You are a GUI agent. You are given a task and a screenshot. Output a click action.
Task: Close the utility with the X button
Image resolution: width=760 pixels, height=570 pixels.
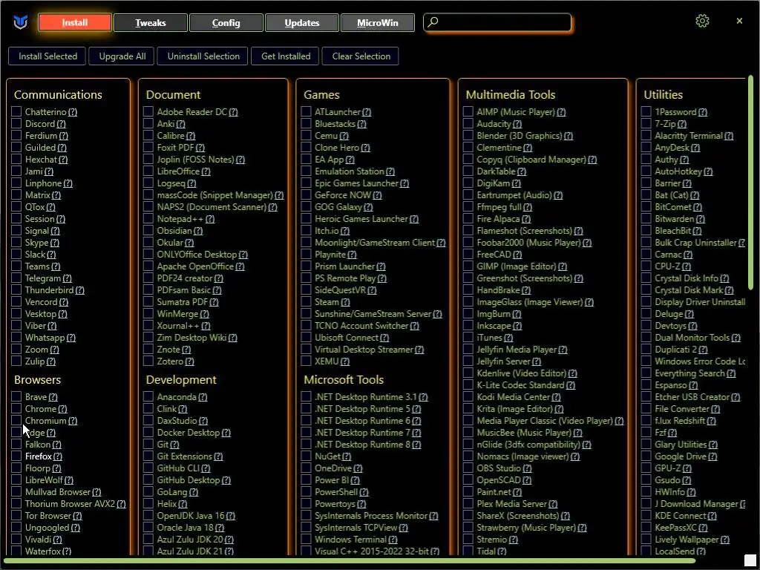pos(739,21)
